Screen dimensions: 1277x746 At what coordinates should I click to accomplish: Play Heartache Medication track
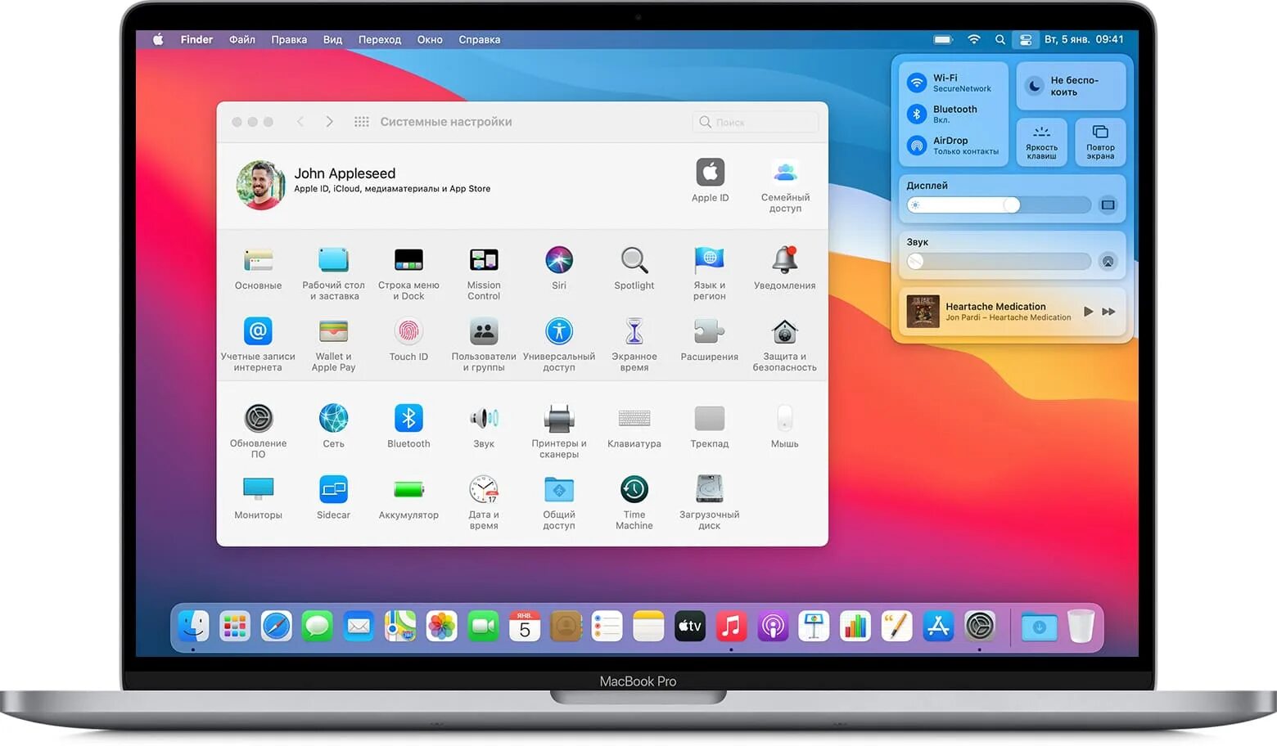[x=1088, y=312]
